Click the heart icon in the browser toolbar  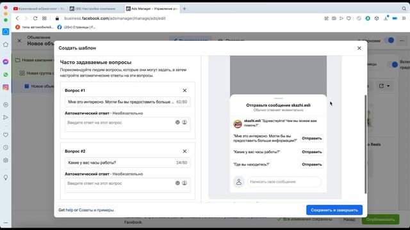tap(348, 19)
